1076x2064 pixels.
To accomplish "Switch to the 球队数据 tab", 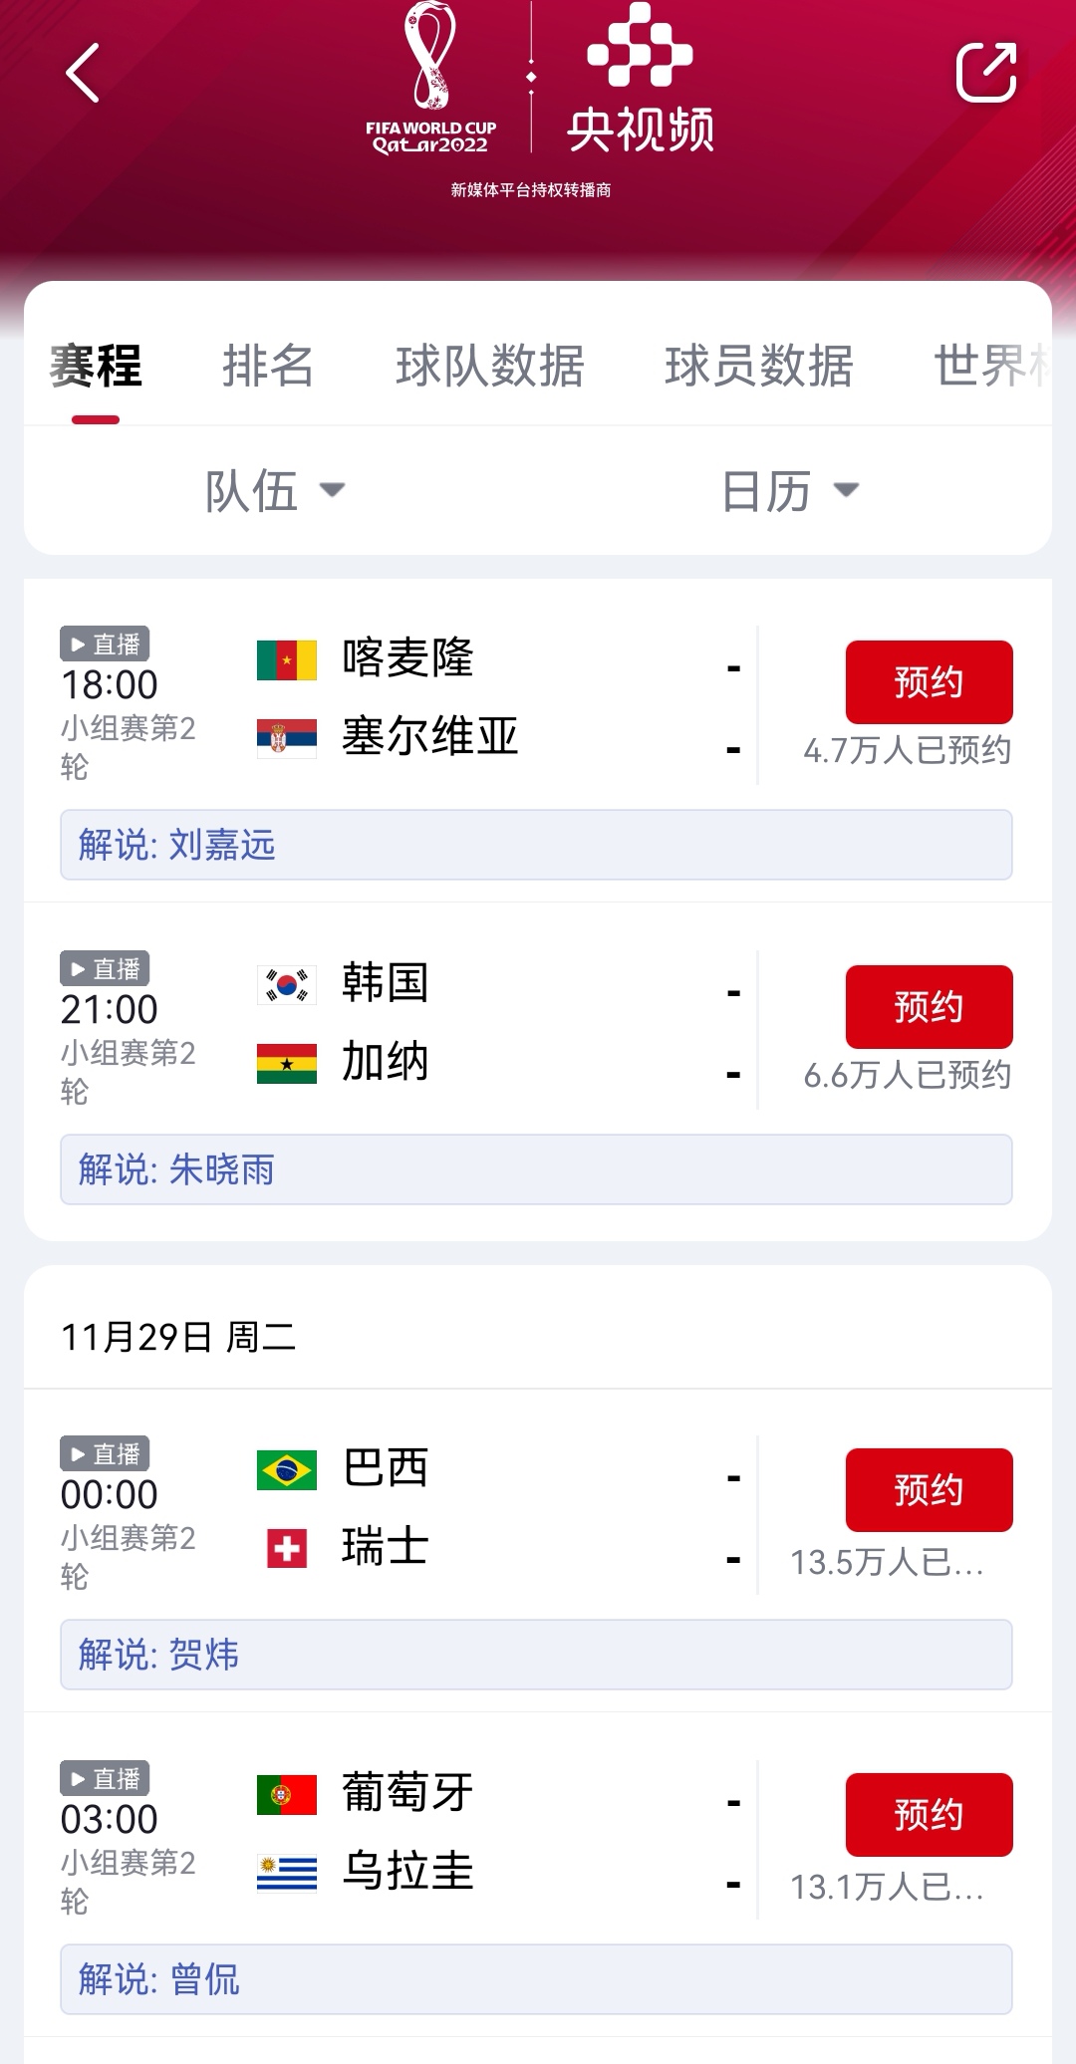I will point(490,366).
